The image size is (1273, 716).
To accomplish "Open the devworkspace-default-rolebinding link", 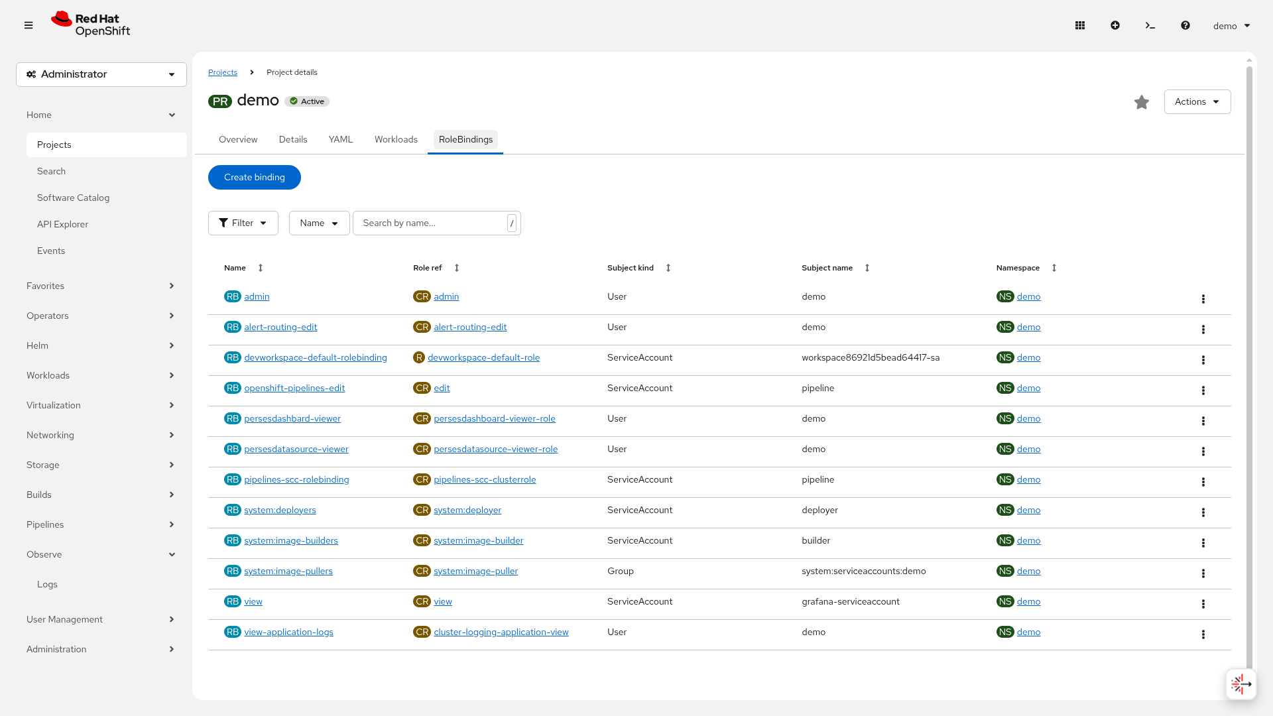I will [x=315, y=357].
